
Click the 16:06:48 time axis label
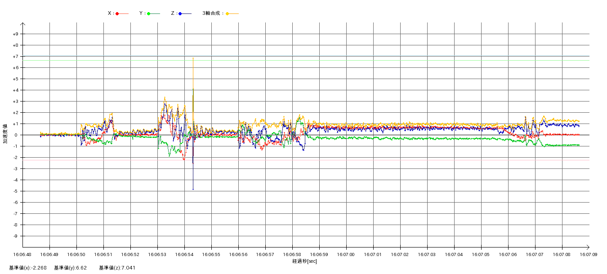(x=22, y=254)
